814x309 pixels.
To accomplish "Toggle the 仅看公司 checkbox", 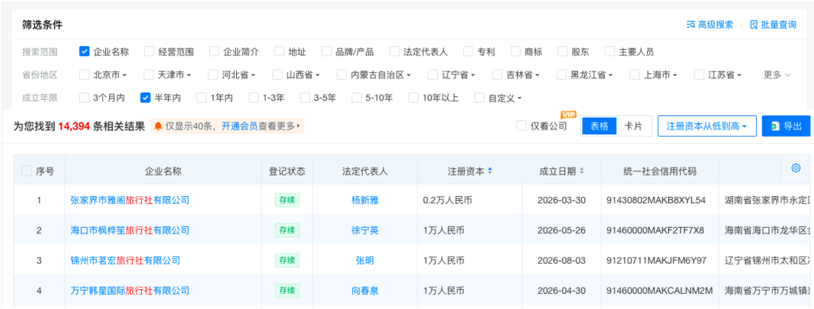I will 522,126.
